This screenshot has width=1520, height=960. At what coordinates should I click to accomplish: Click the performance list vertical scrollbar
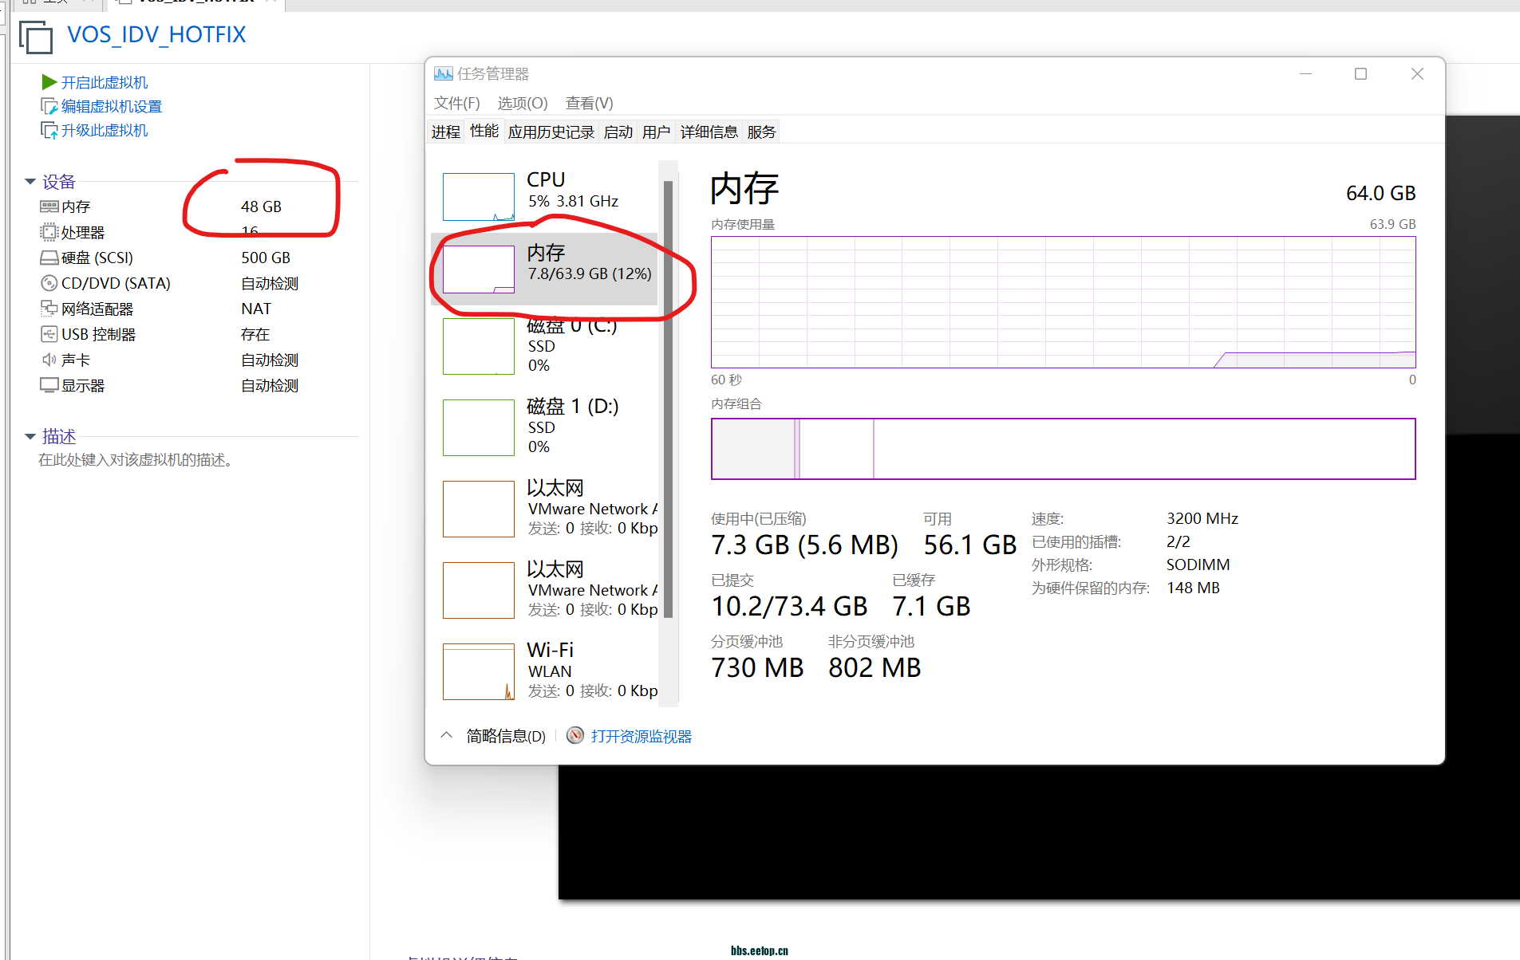[x=668, y=399]
